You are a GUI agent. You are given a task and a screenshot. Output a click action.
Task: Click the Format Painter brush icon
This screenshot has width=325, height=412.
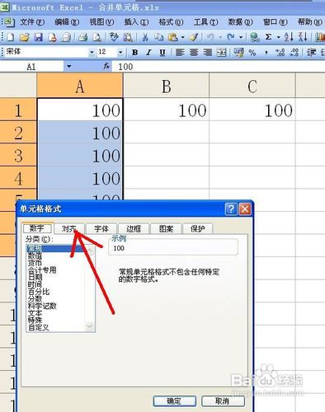click(194, 37)
